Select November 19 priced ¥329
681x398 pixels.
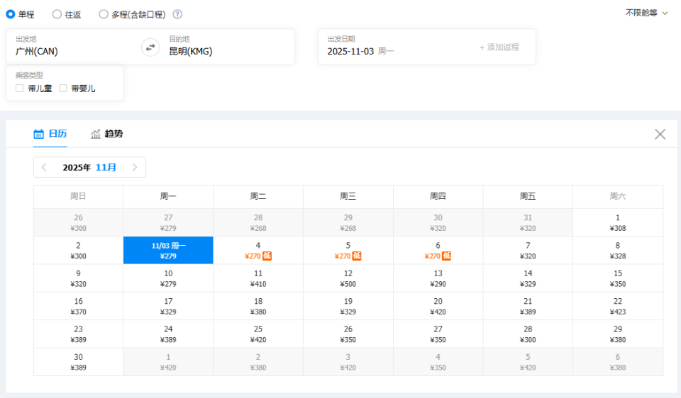pyautogui.click(x=348, y=306)
